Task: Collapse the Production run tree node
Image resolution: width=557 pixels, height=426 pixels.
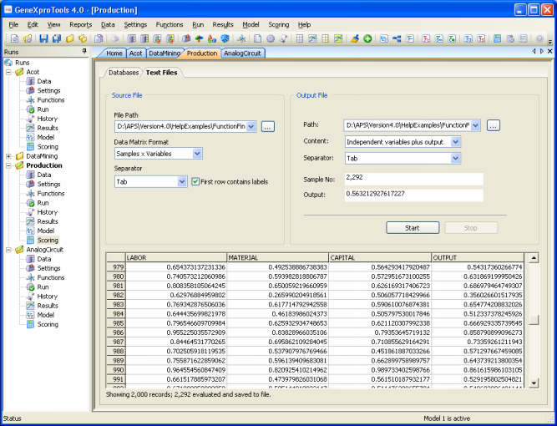Action: tap(8, 165)
